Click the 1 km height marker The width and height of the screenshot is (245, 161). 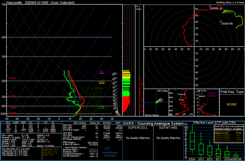(11, 108)
